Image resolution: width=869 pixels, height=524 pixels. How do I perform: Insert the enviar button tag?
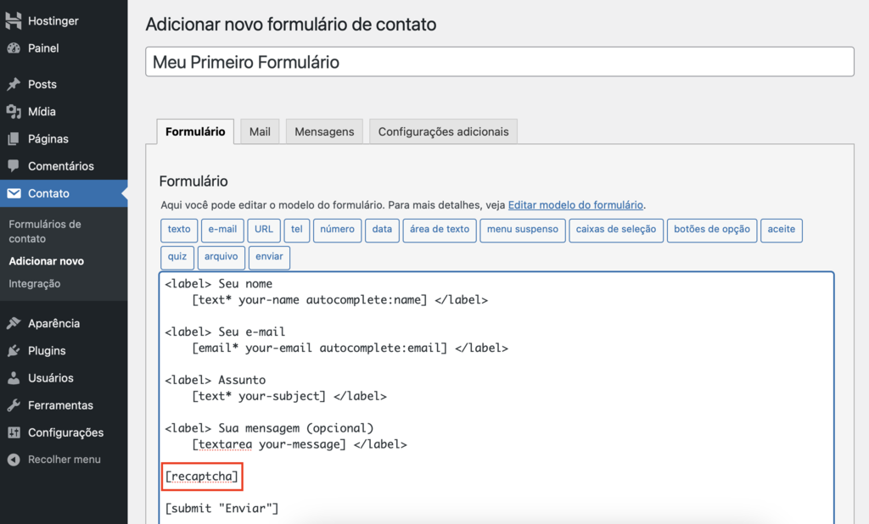tap(269, 258)
